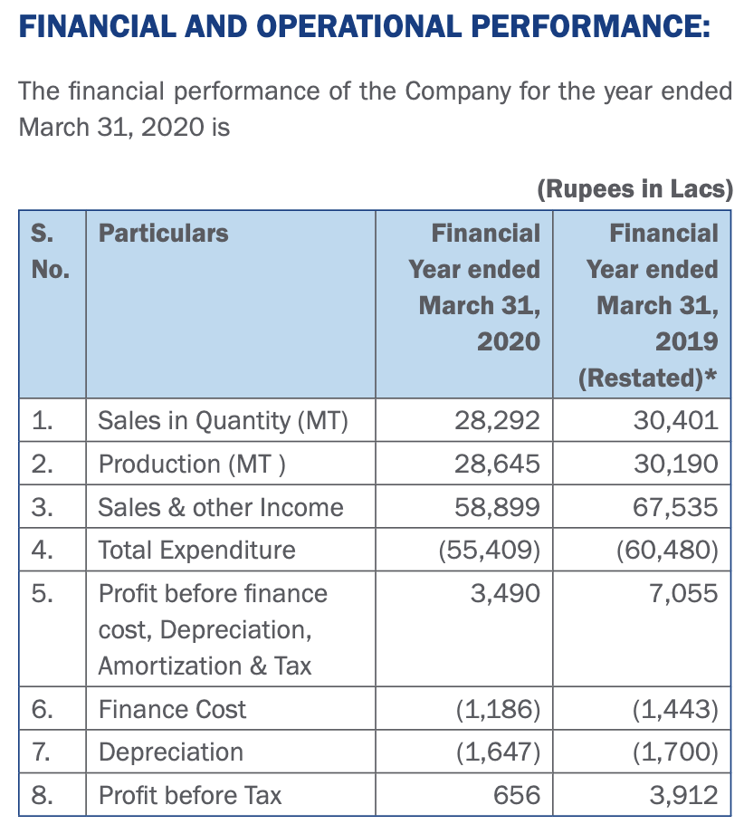Screen dimensions: 744x824
Task: Select the Sales & other Income cell
Action: (x=221, y=507)
